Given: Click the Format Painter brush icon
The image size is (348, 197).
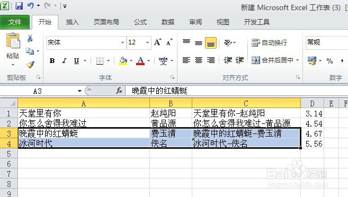Looking at the screenshot, I should (x=30, y=64).
